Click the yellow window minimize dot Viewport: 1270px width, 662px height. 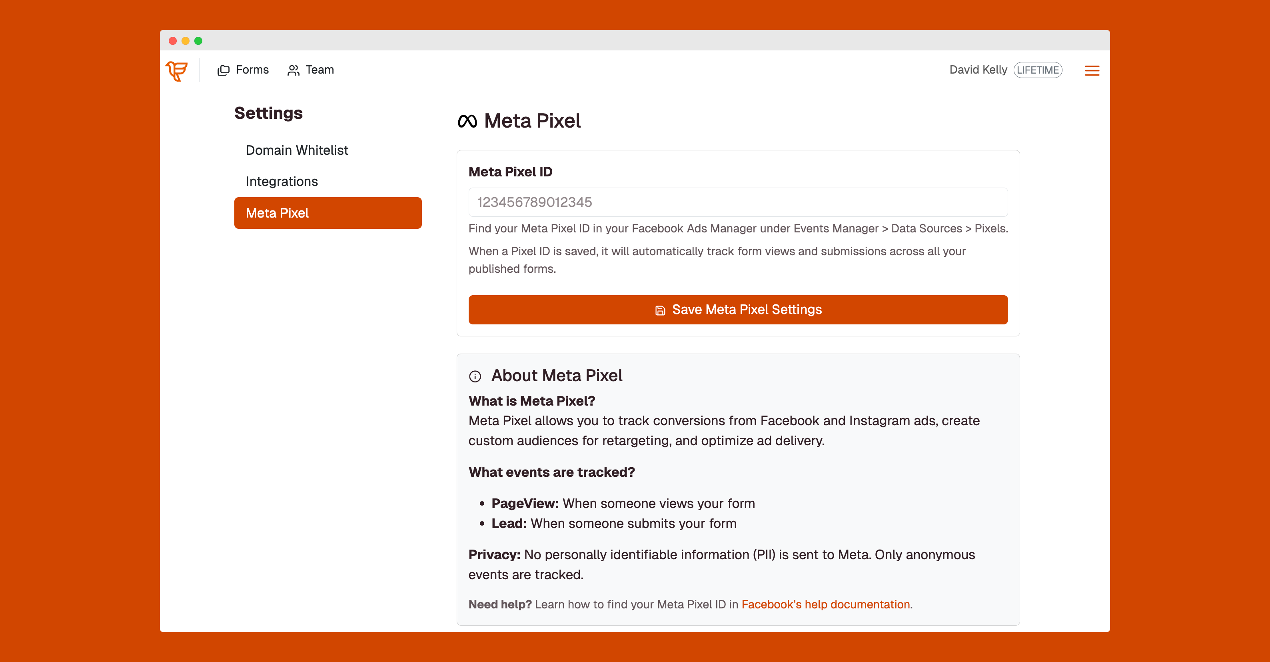(x=186, y=41)
